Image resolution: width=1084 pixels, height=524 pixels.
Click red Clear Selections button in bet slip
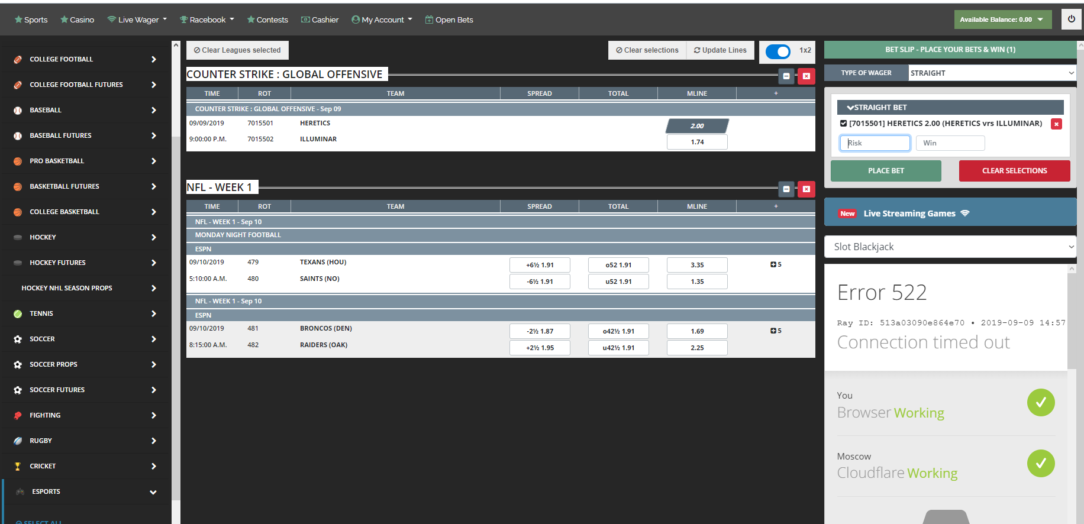(1014, 171)
